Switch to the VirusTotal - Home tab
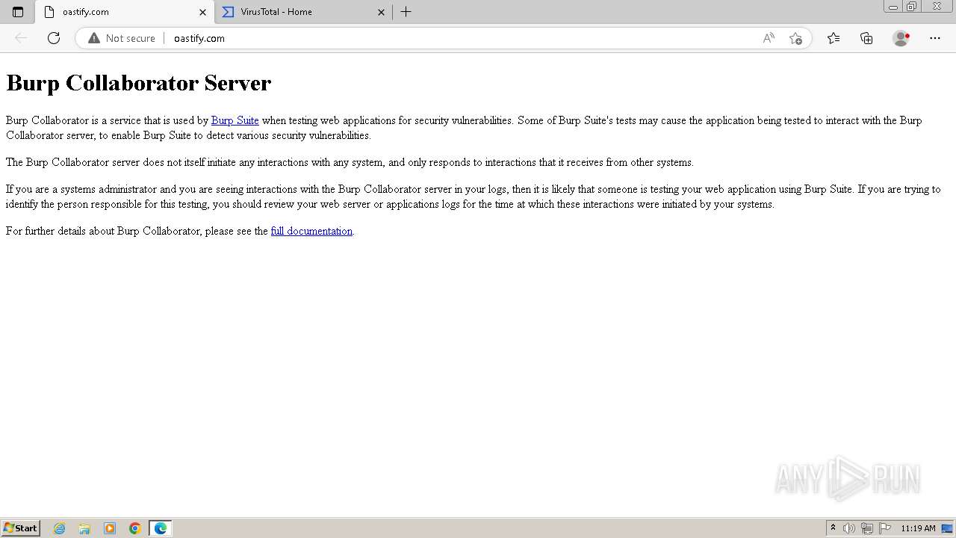956x538 pixels. click(x=304, y=12)
